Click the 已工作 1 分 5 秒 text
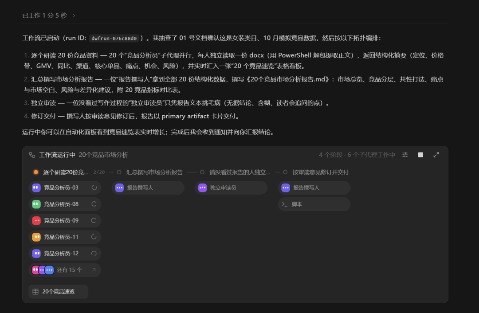Screen dimensions: 479x313 (x=45, y=16)
